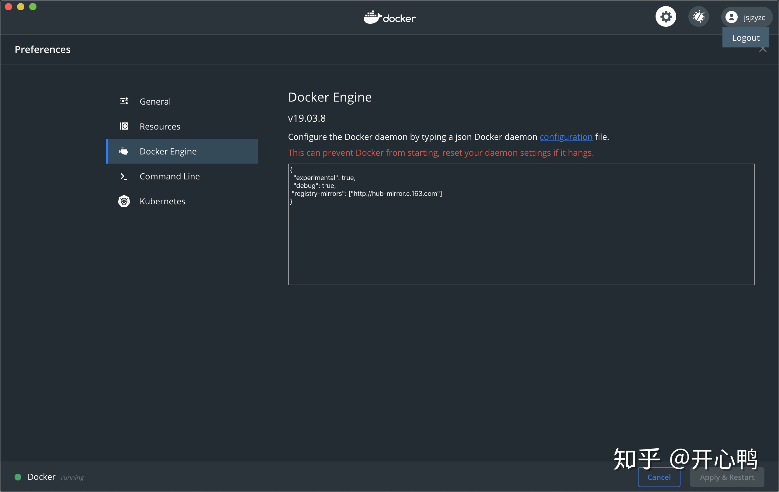Click the Cancel button

point(659,477)
